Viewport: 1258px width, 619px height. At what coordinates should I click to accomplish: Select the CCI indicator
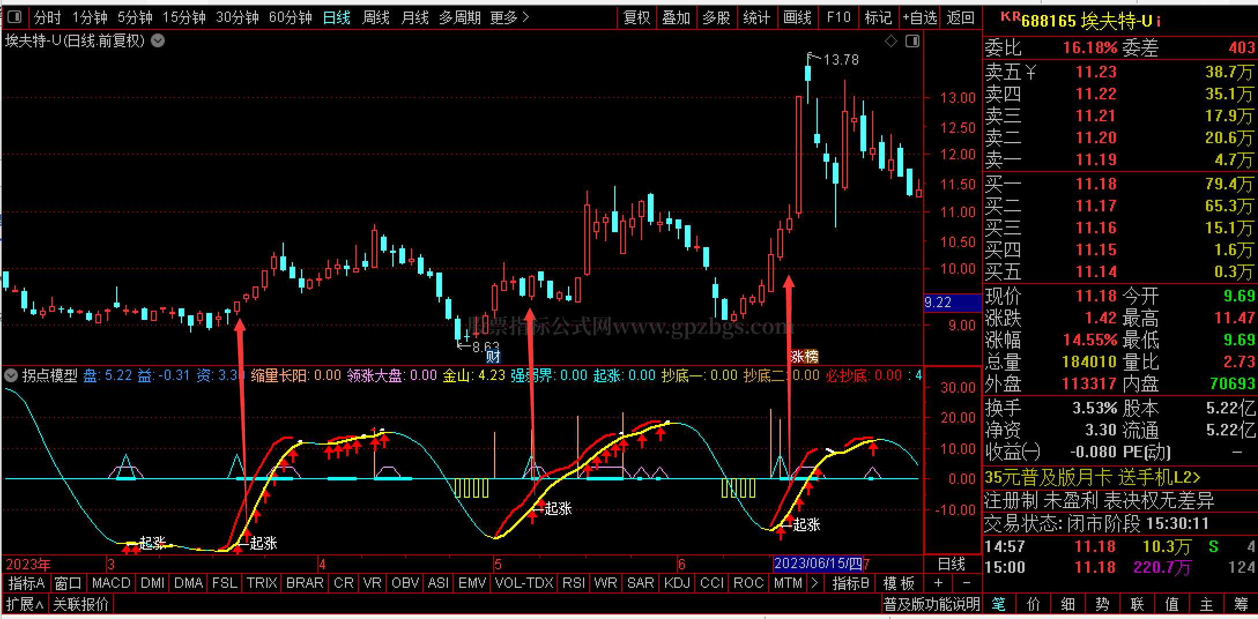tap(713, 583)
